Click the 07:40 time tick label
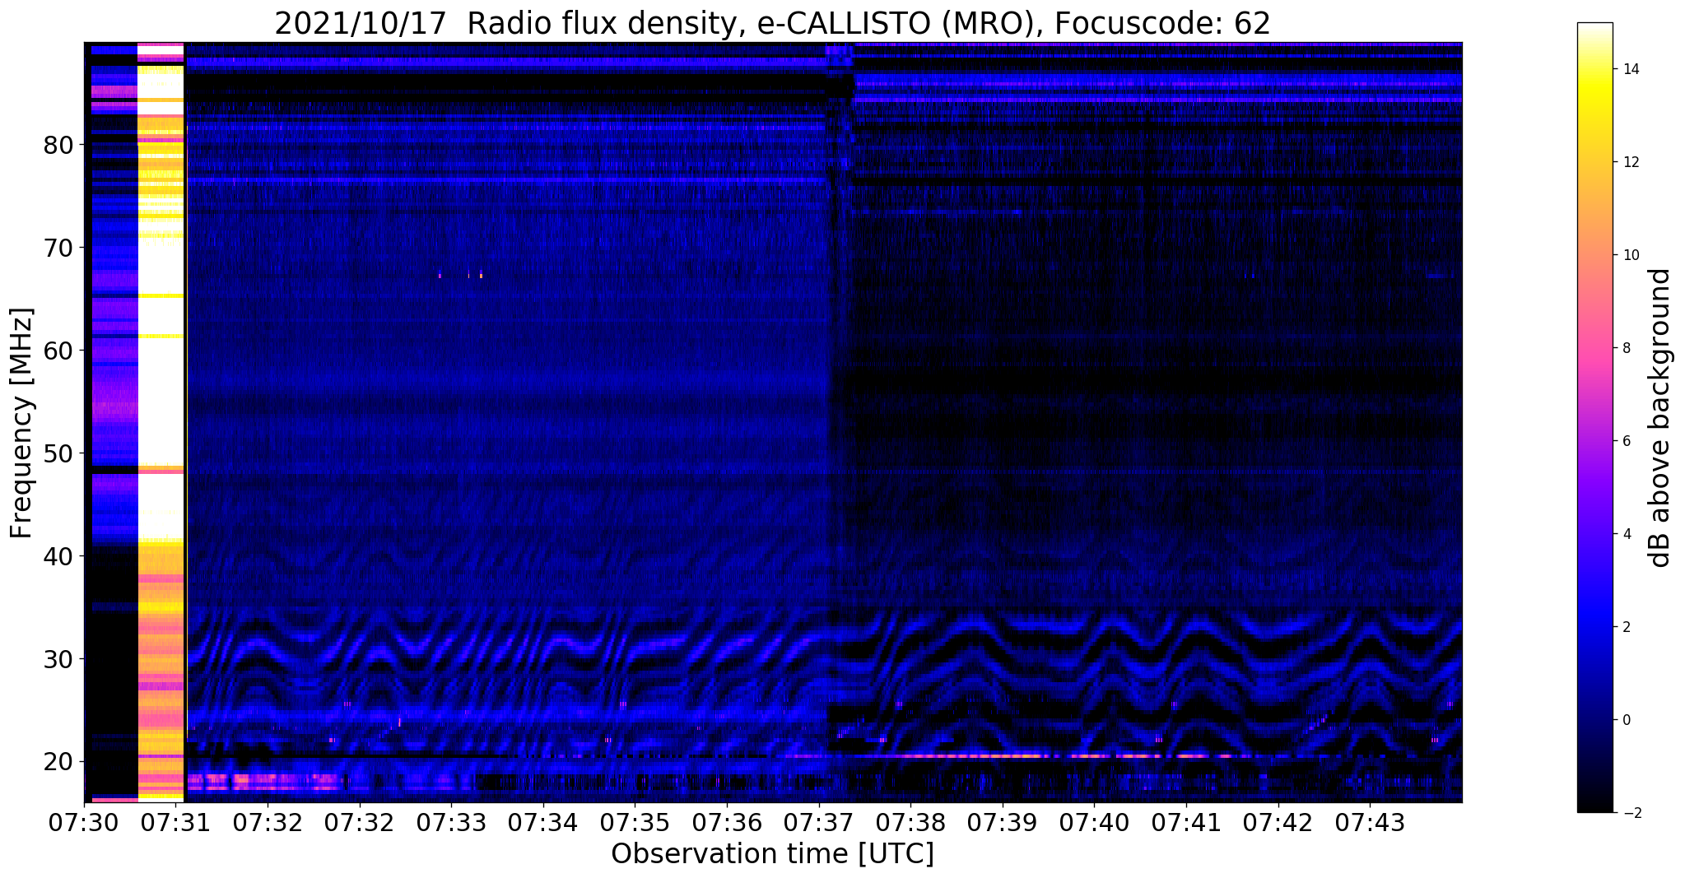 pos(1095,822)
